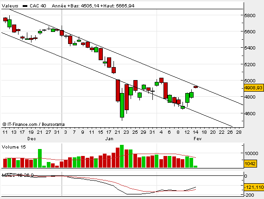This screenshot has height=199, width=264.
Task: Click the lowest long green candle
Action: pos(122,105)
